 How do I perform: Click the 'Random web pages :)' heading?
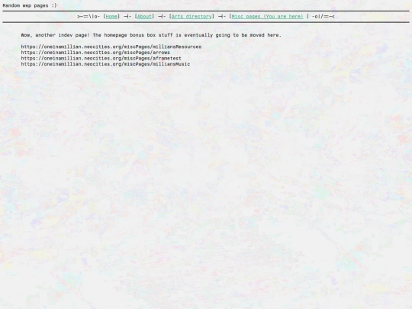(30, 5)
